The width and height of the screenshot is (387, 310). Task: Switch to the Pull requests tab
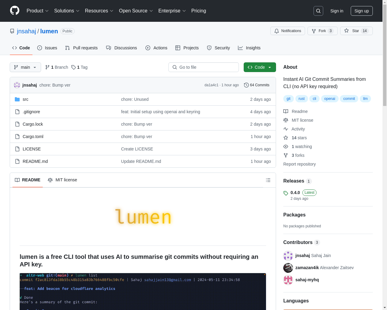[x=81, y=48]
